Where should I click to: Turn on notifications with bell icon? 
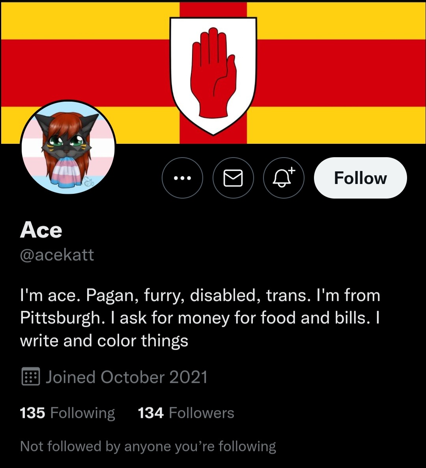[x=284, y=178]
